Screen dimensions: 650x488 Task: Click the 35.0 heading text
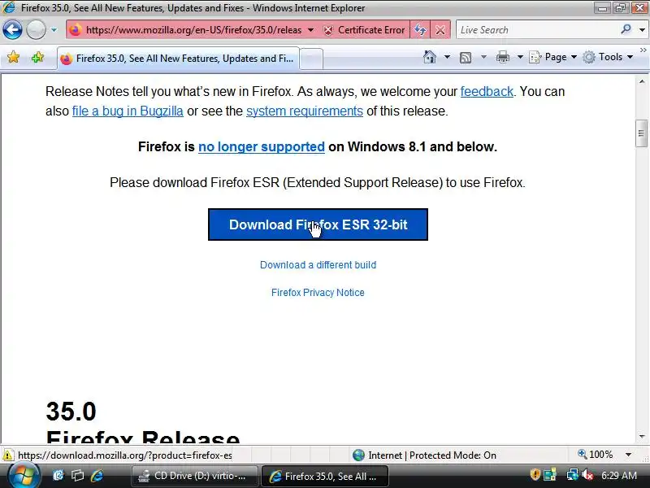pyautogui.click(x=71, y=412)
